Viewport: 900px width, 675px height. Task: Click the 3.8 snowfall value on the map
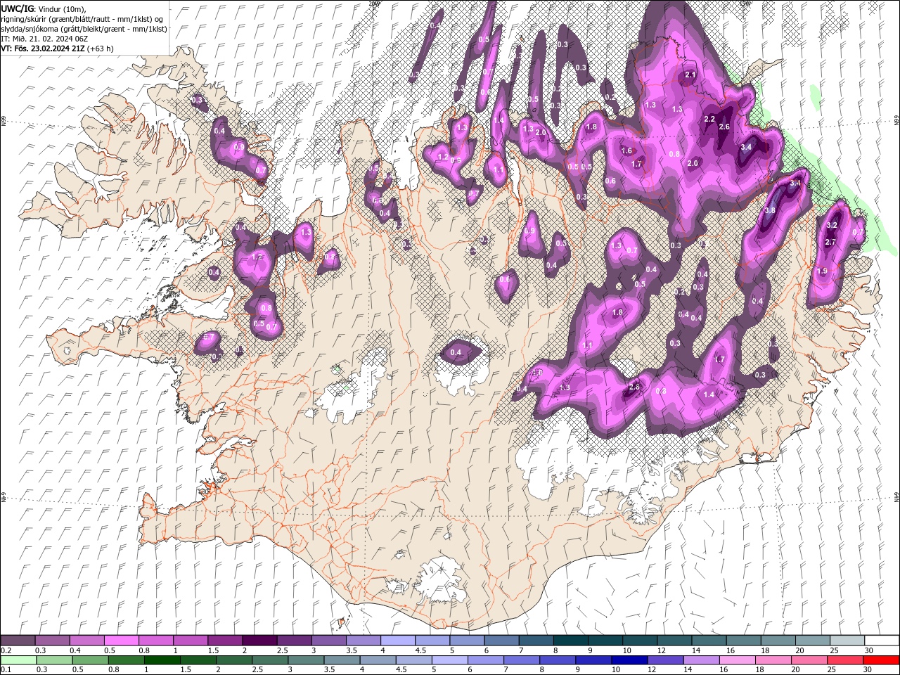[x=770, y=210]
